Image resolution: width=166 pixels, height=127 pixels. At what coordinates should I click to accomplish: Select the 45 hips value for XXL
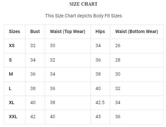tap(98, 117)
